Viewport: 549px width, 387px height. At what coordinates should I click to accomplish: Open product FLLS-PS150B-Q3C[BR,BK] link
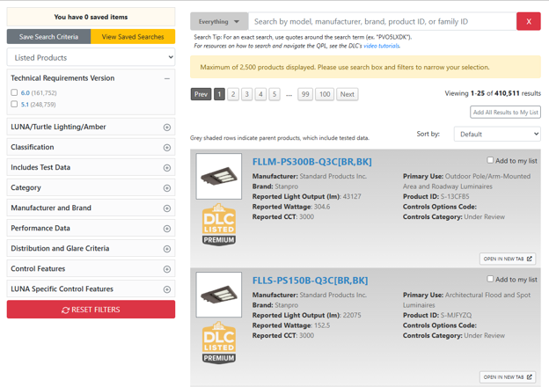tap(311, 281)
